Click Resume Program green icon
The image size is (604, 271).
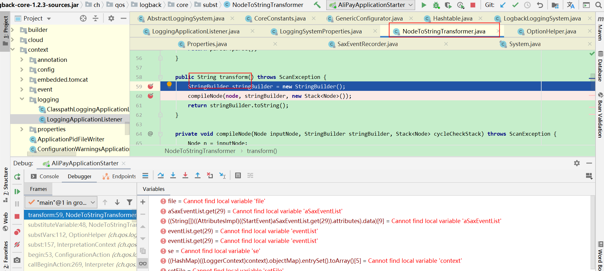point(17,191)
